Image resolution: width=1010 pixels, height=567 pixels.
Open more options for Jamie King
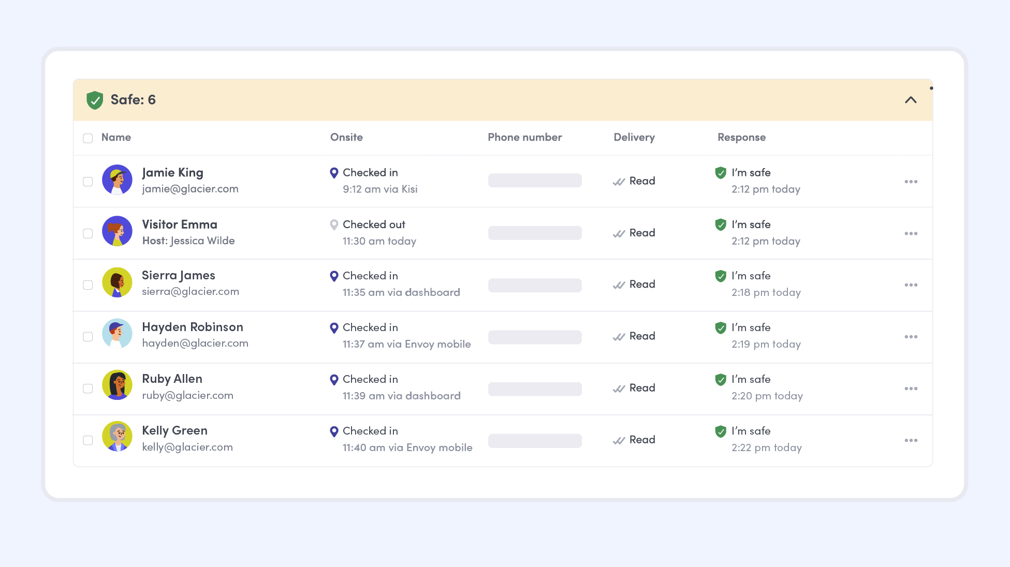pyautogui.click(x=911, y=182)
